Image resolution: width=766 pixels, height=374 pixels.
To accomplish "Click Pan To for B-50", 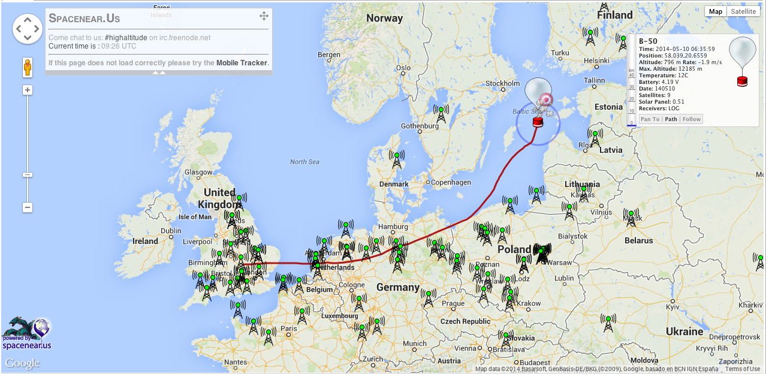I will (x=650, y=119).
